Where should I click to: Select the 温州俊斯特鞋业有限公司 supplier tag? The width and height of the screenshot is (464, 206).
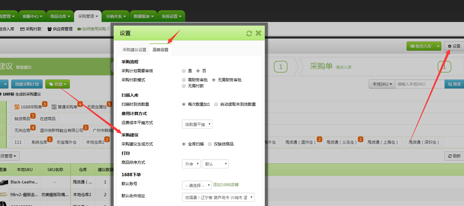coord(61,130)
